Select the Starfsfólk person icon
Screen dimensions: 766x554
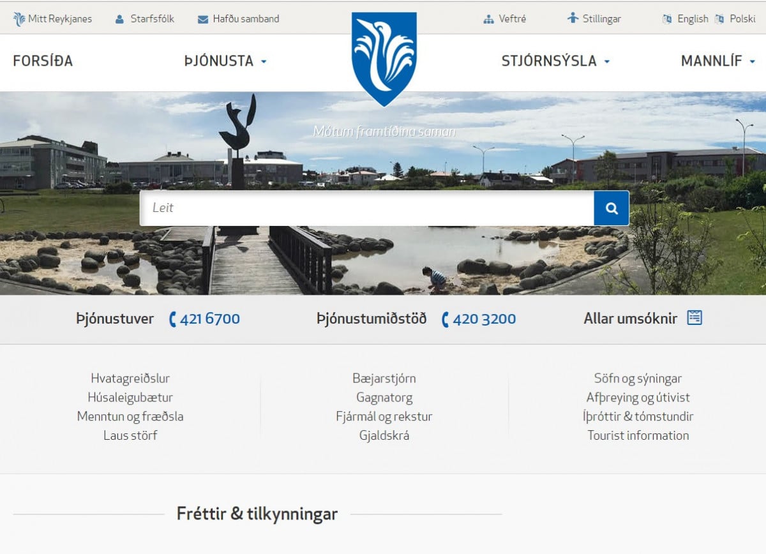pos(119,19)
